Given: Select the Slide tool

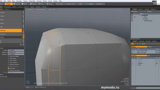Looking at the screenshot, I should [11, 27].
